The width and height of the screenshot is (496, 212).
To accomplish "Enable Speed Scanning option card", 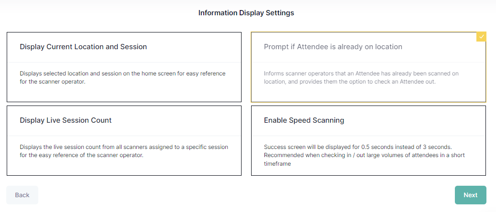I will pyautogui.click(x=368, y=140).
